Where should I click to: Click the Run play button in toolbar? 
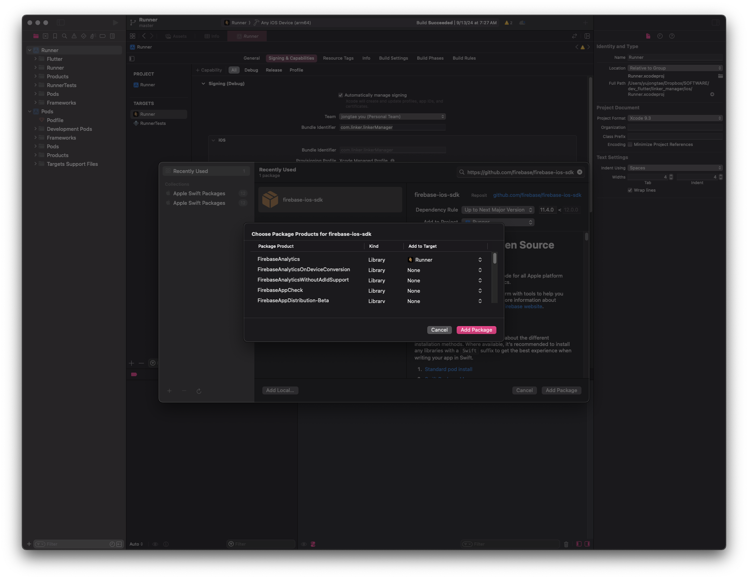pyautogui.click(x=115, y=23)
